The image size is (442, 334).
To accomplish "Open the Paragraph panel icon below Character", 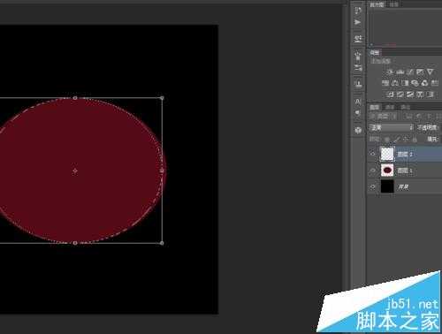I will click(358, 113).
